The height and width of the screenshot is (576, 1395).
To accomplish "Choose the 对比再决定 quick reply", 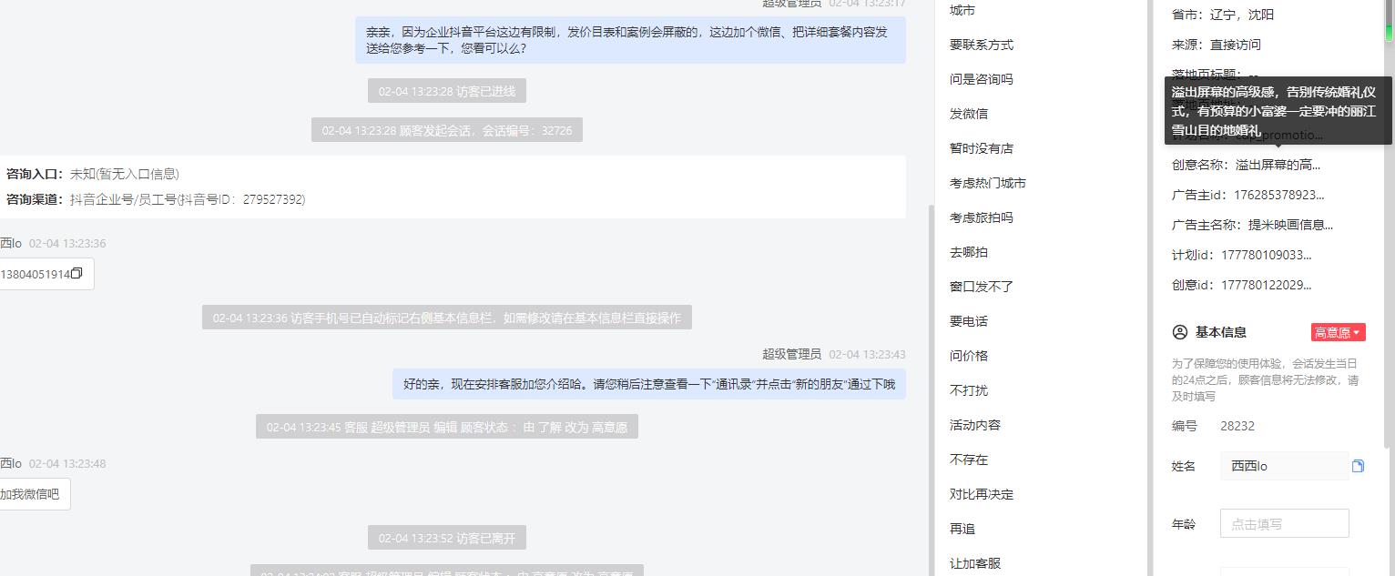I will [x=982, y=494].
